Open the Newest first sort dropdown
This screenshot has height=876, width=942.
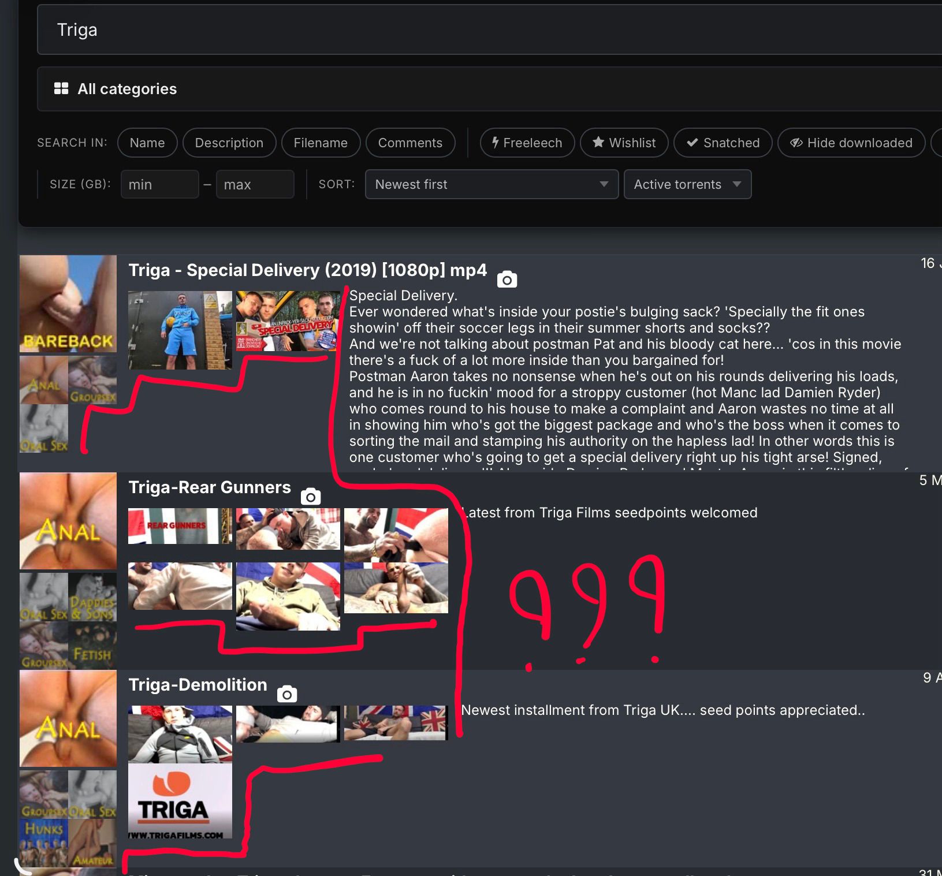pyautogui.click(x=492, y=184)
